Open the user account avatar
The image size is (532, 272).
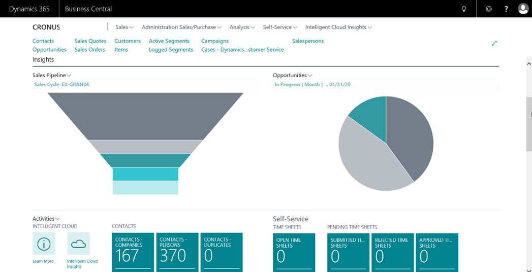click(523, 9)
